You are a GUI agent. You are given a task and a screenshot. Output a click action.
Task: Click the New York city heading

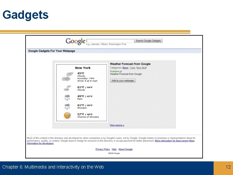(x=83, y=68)
